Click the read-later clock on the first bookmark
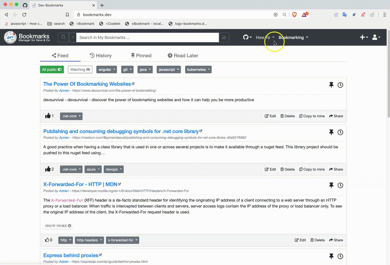 tap(340, 85)
